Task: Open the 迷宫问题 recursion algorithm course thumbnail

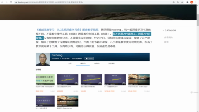Action: point(91,80)
